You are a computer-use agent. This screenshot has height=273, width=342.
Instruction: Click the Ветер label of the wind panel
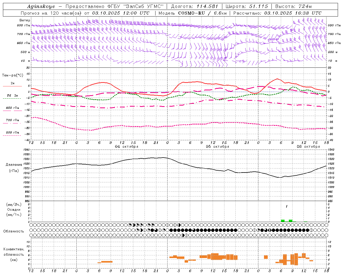click(25, 20)
